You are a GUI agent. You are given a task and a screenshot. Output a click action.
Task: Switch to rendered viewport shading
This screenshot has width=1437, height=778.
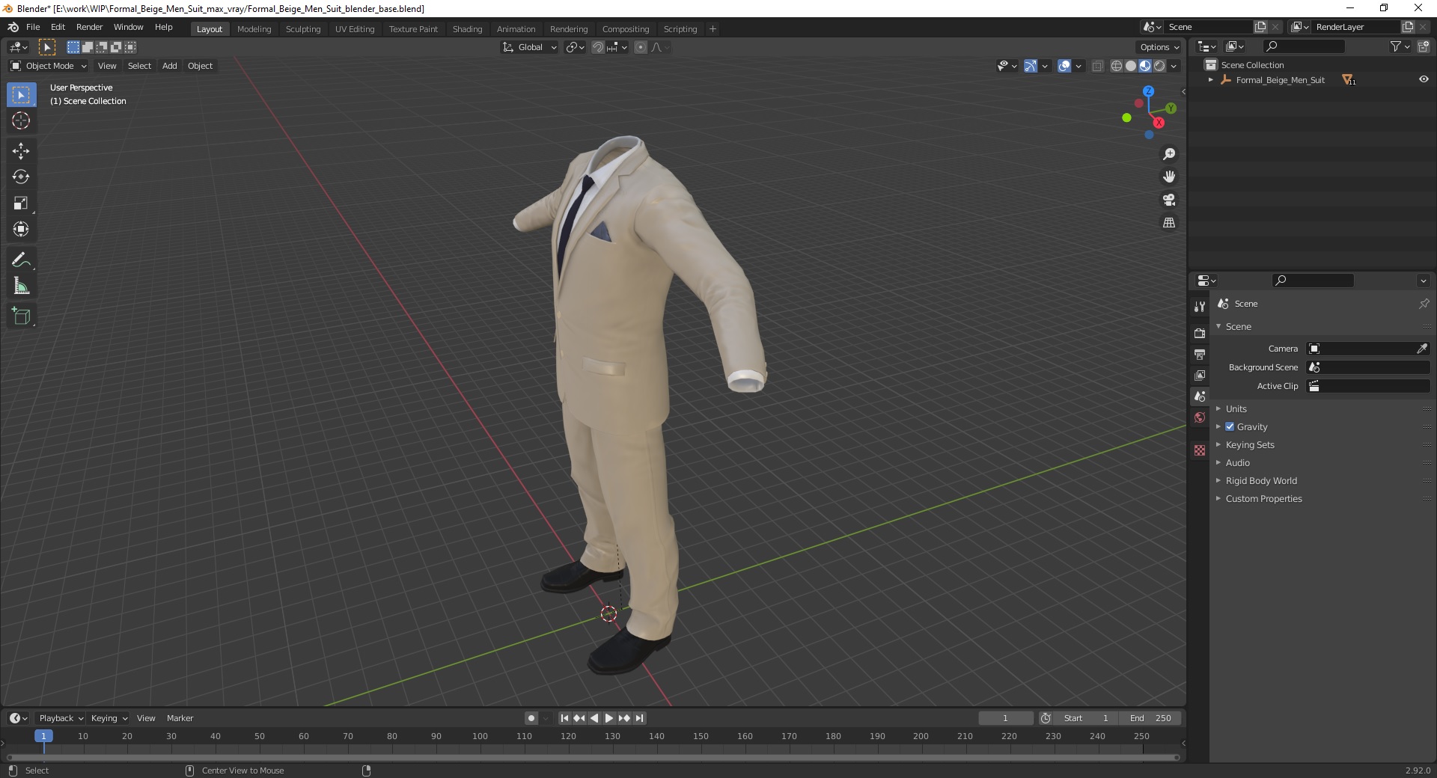1159,66
